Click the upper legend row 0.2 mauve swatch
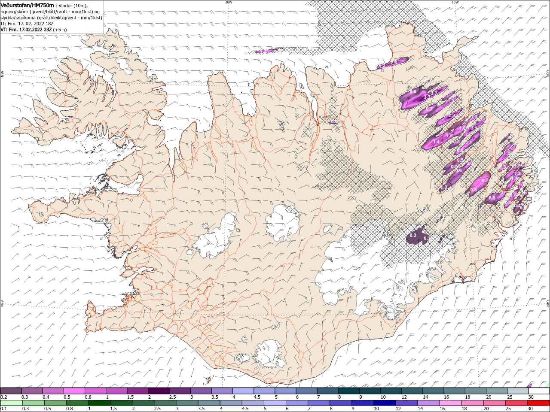The image size is (550, 412). coord(11,391)
